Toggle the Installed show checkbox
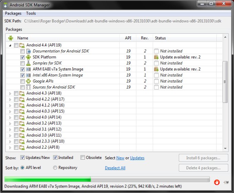 pyautogui.click(x=55, y=158)
